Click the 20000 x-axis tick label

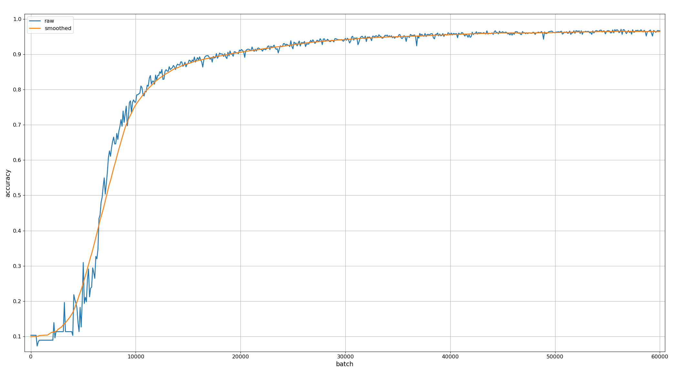[240, 357]
